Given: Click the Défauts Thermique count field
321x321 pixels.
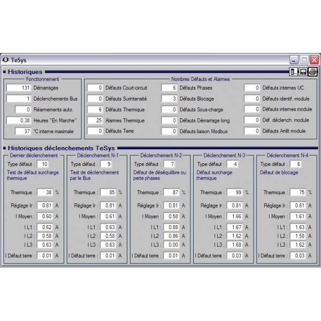Looking at the screenshot, I should [95, 110].
